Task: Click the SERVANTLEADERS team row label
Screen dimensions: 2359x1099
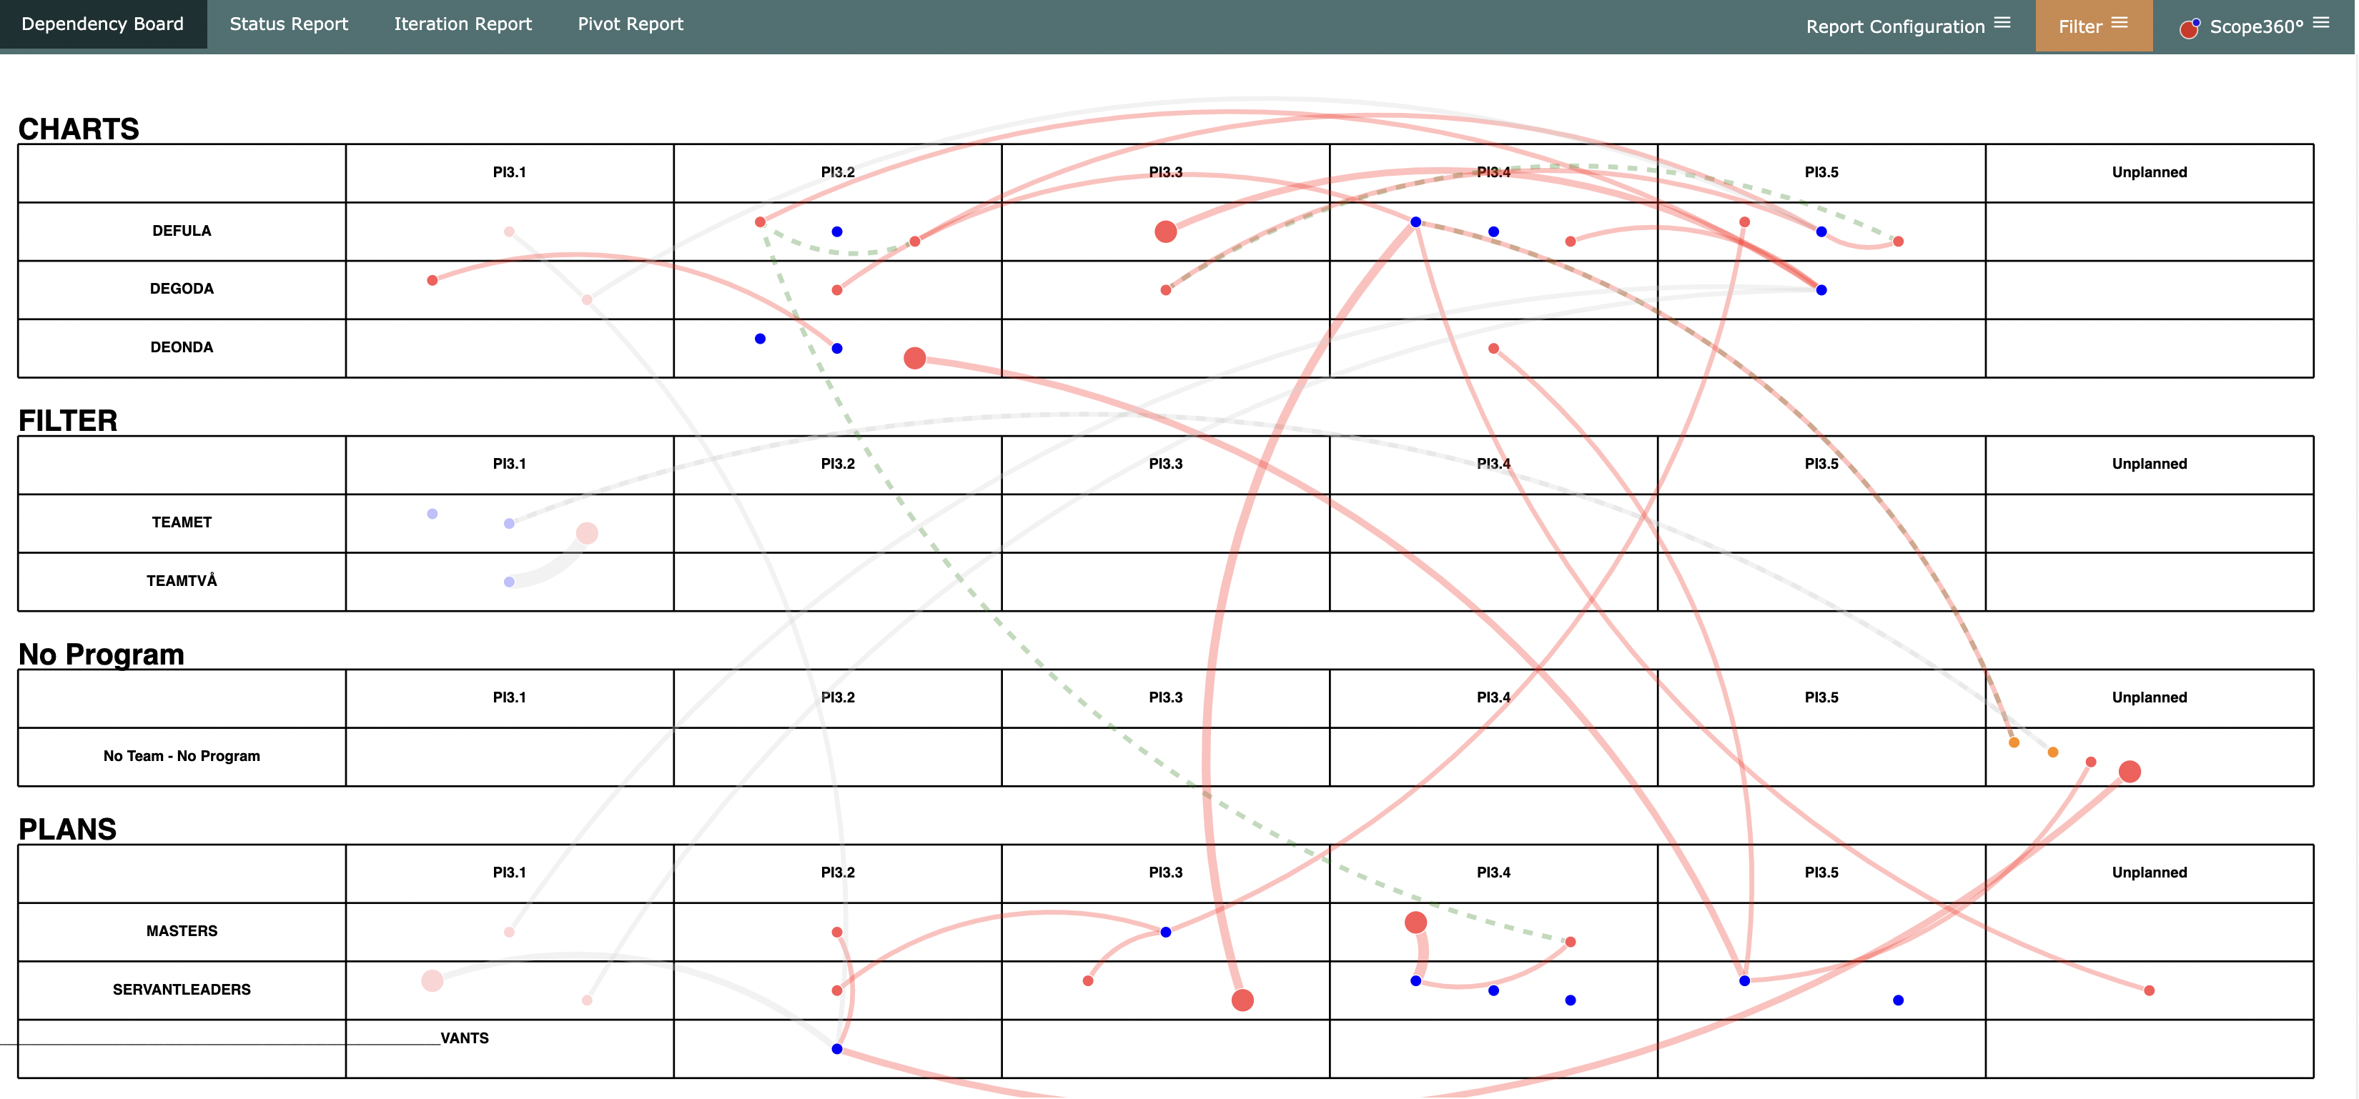Action: point(182,989)
